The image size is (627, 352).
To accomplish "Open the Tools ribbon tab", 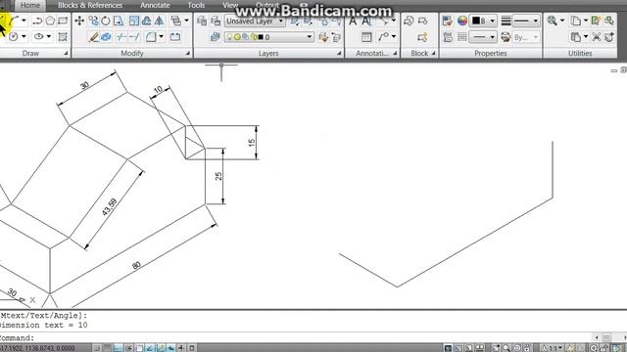I will click(x=196, y=5).
